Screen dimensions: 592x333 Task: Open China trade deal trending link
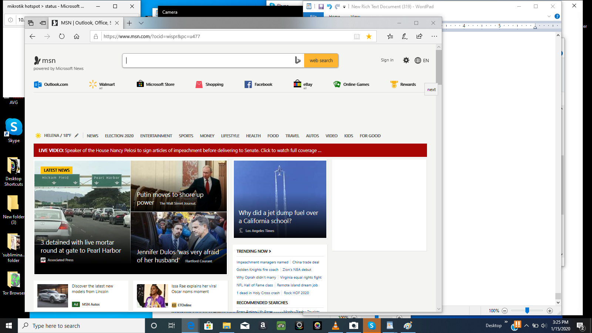coord(306,262)
